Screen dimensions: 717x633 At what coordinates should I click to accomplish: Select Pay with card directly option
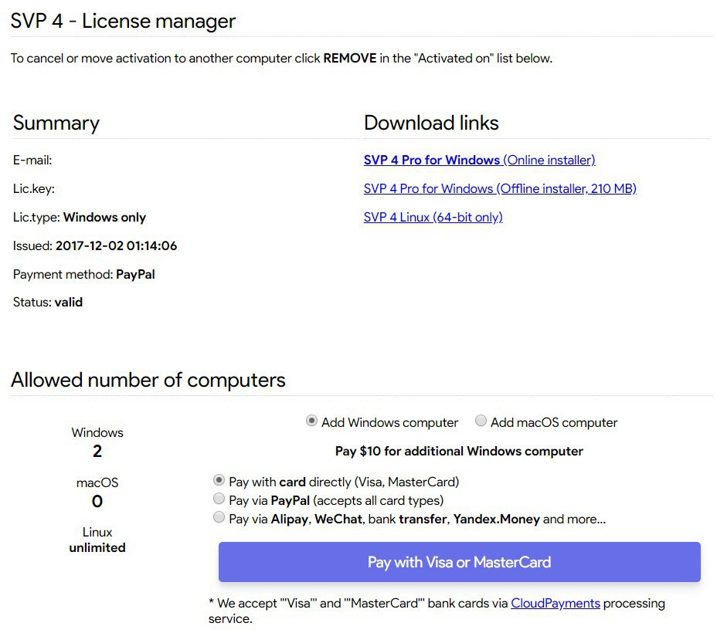click(219, 481)
